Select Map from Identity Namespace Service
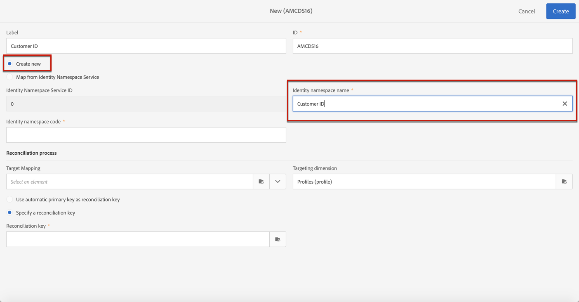Screen dimensions: 579x302 10,77
